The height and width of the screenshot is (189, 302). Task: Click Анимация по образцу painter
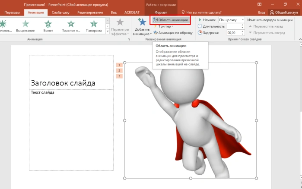(173, 33)
